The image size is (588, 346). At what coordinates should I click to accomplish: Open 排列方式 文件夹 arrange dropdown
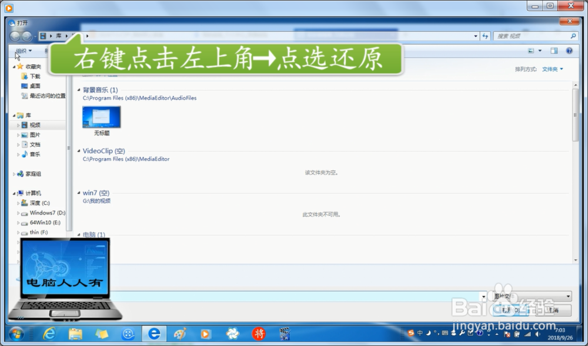tap(552, 69)
